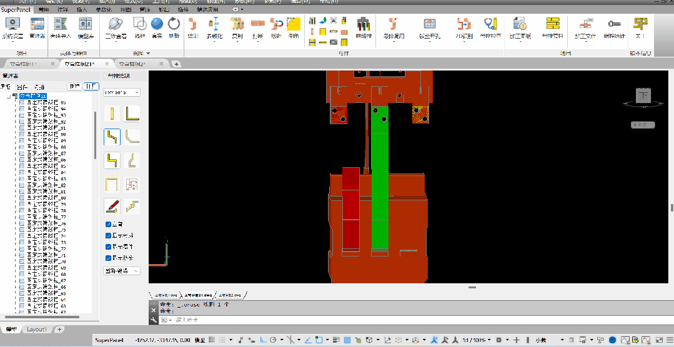Screen dimensions: 674x347
Task: Click the gold SP about icon
Action: [640, 24]
